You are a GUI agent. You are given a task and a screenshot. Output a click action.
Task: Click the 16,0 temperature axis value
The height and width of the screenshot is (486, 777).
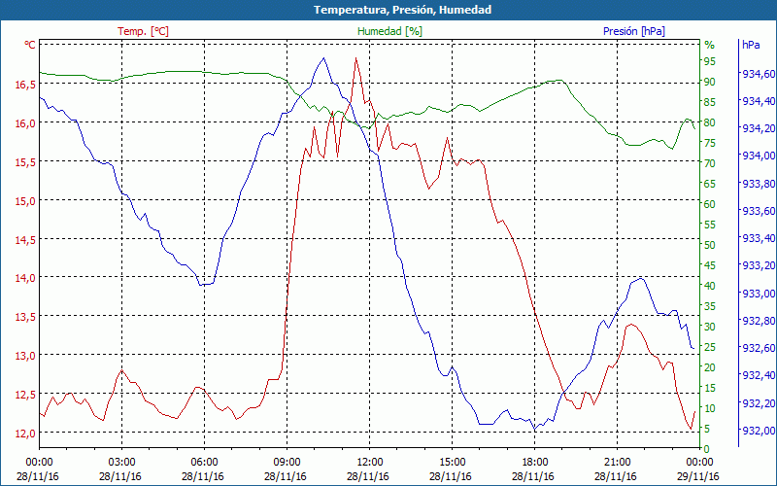point(25,123)
